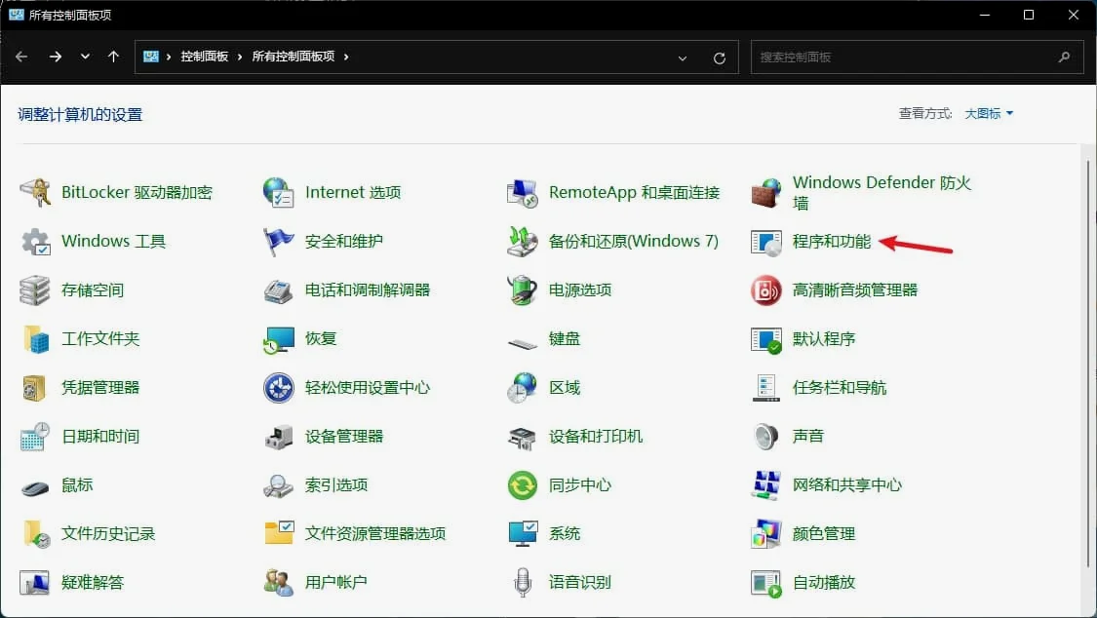
Task: Open the 用户帐户 link text
Action: 335,582
